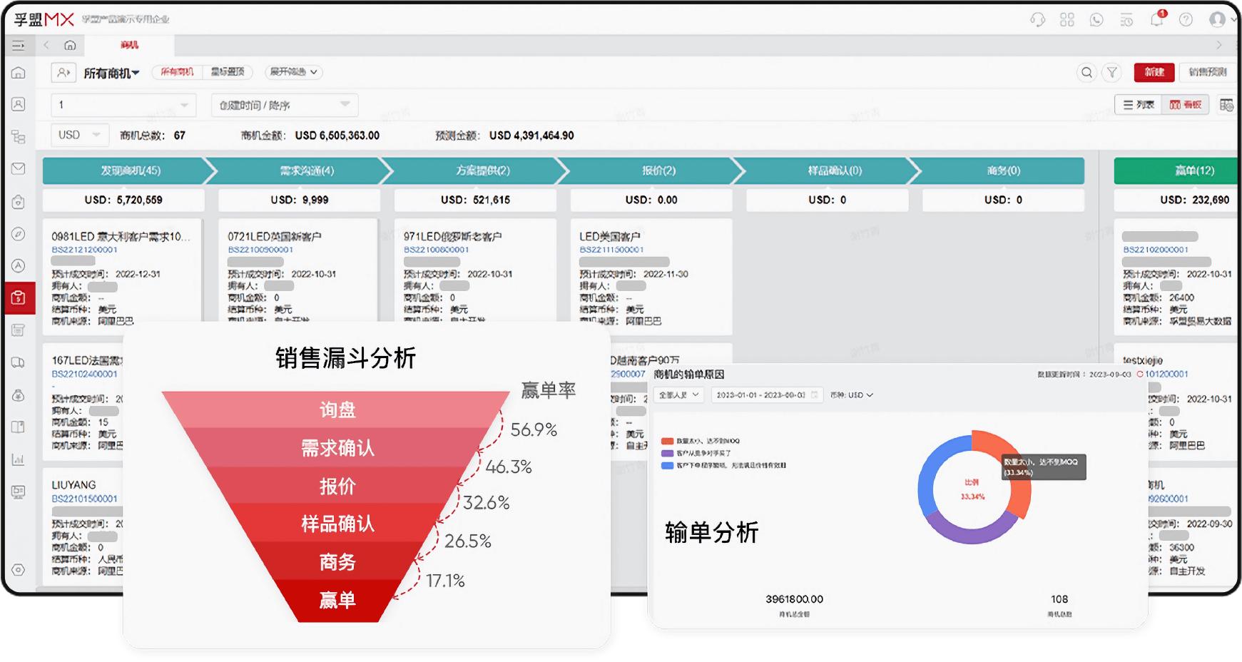This screenshot has width=1242, height=662.
Task: Collapse the left sidebar with the hamburger toggle
Action: pyautogui.click(x=19, y=45)
